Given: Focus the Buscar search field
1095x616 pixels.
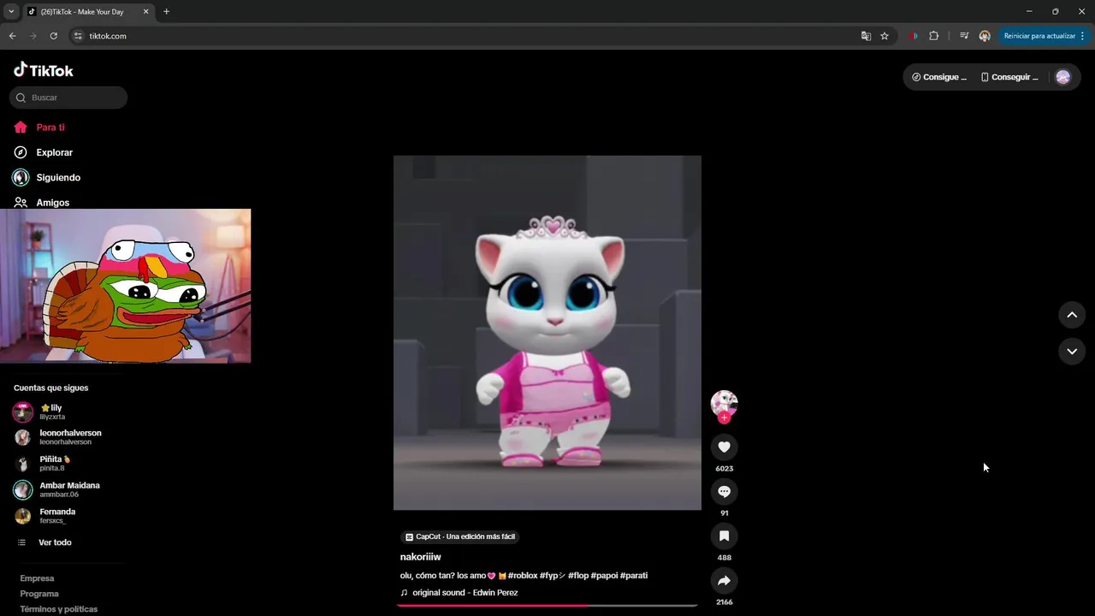Looking at the screenshot, I should coord(68,98).
